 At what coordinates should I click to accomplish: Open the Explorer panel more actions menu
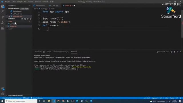coord(29,5)
